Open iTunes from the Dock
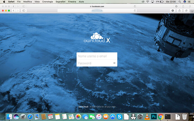This screenshot has width=194, height=121. [x=99, y=117]
